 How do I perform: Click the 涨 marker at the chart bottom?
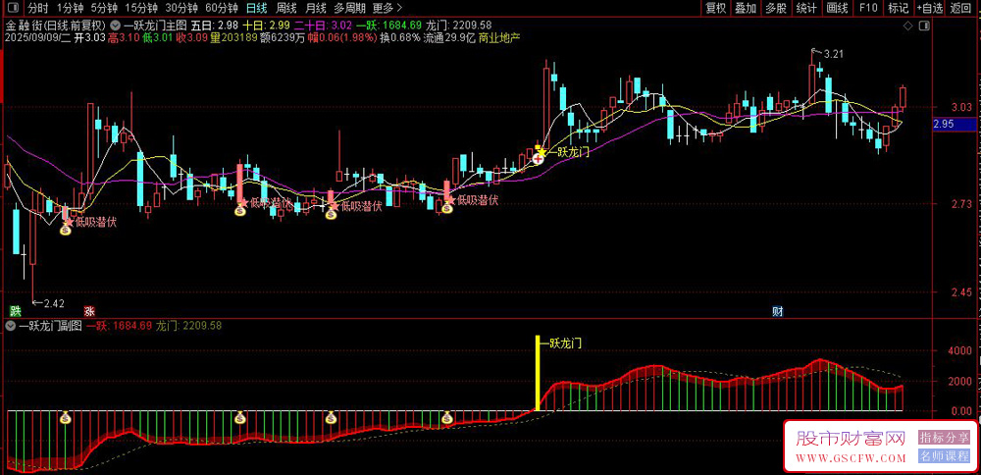(89, 311)
